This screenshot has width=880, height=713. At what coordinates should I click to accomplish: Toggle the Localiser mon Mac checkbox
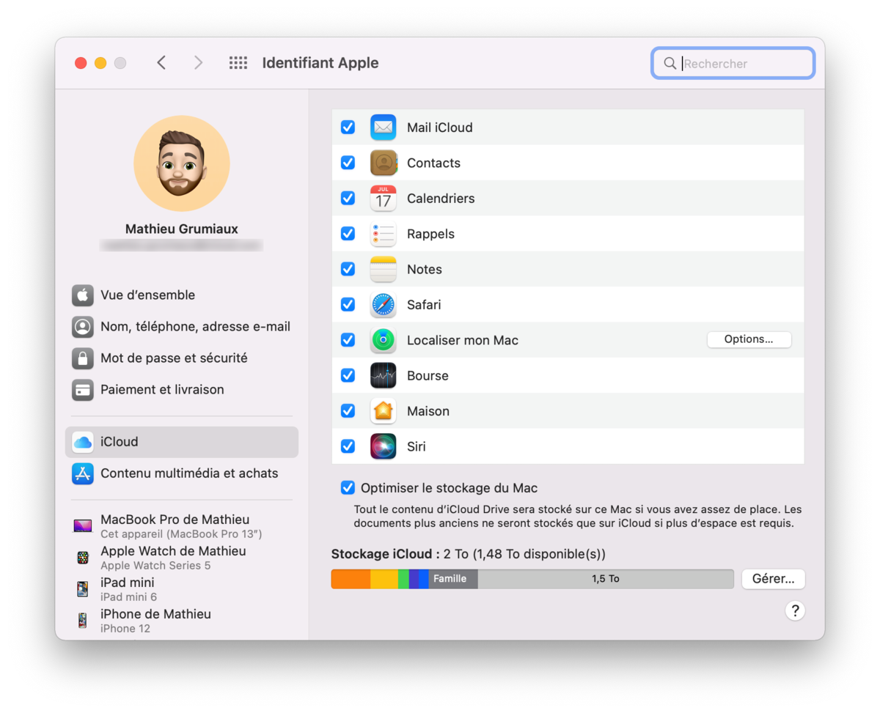[348, 340]
